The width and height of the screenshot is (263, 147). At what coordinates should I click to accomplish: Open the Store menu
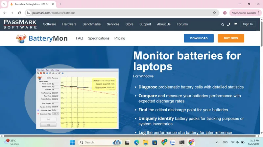tap(130, 24)
